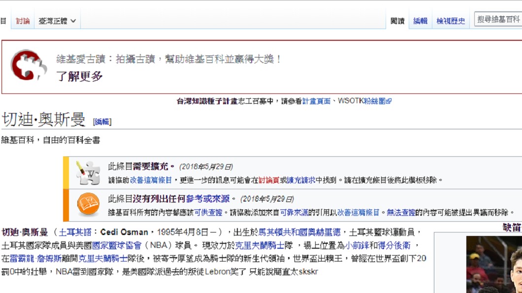
Task: Click the Wiki Loves Monuments logo icon
Action: 28,65
